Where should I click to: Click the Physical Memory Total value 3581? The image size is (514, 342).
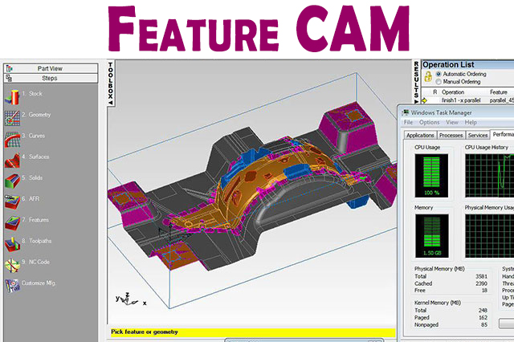point(481,276)
